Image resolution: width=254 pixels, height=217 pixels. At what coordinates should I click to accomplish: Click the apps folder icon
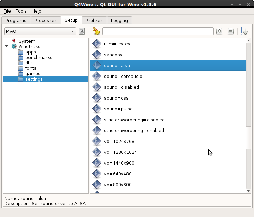[x=21, y=52]
